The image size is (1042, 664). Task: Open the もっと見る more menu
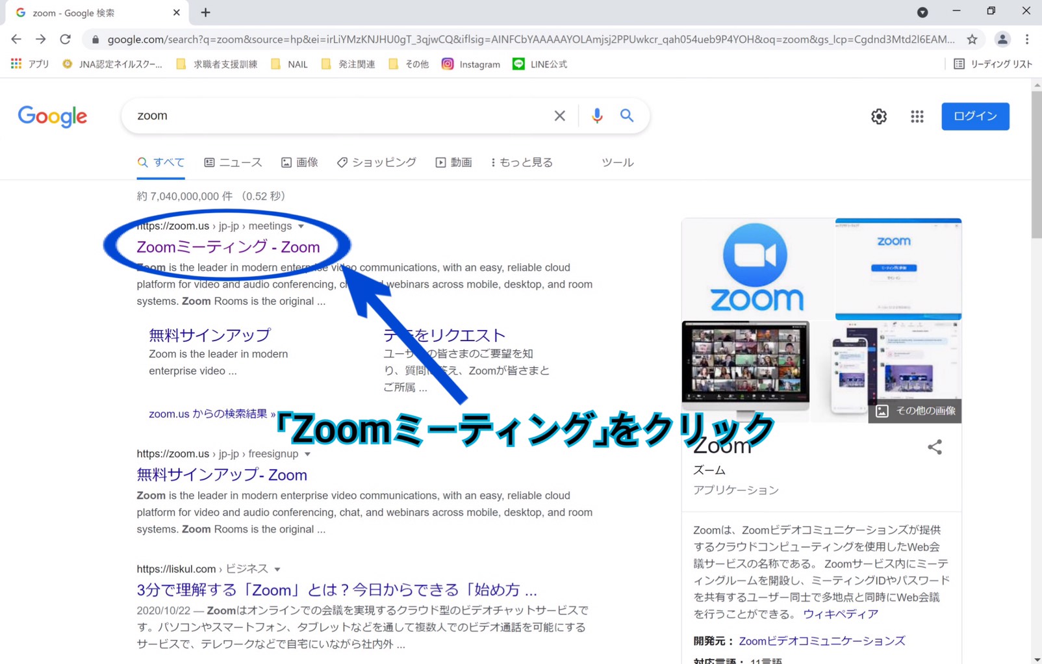pyautogui.click(x=522, y=162)
